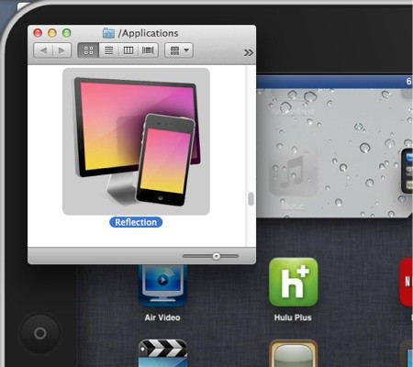Click the icon size slider knob

pyautogui.click(x=217, y=256)
